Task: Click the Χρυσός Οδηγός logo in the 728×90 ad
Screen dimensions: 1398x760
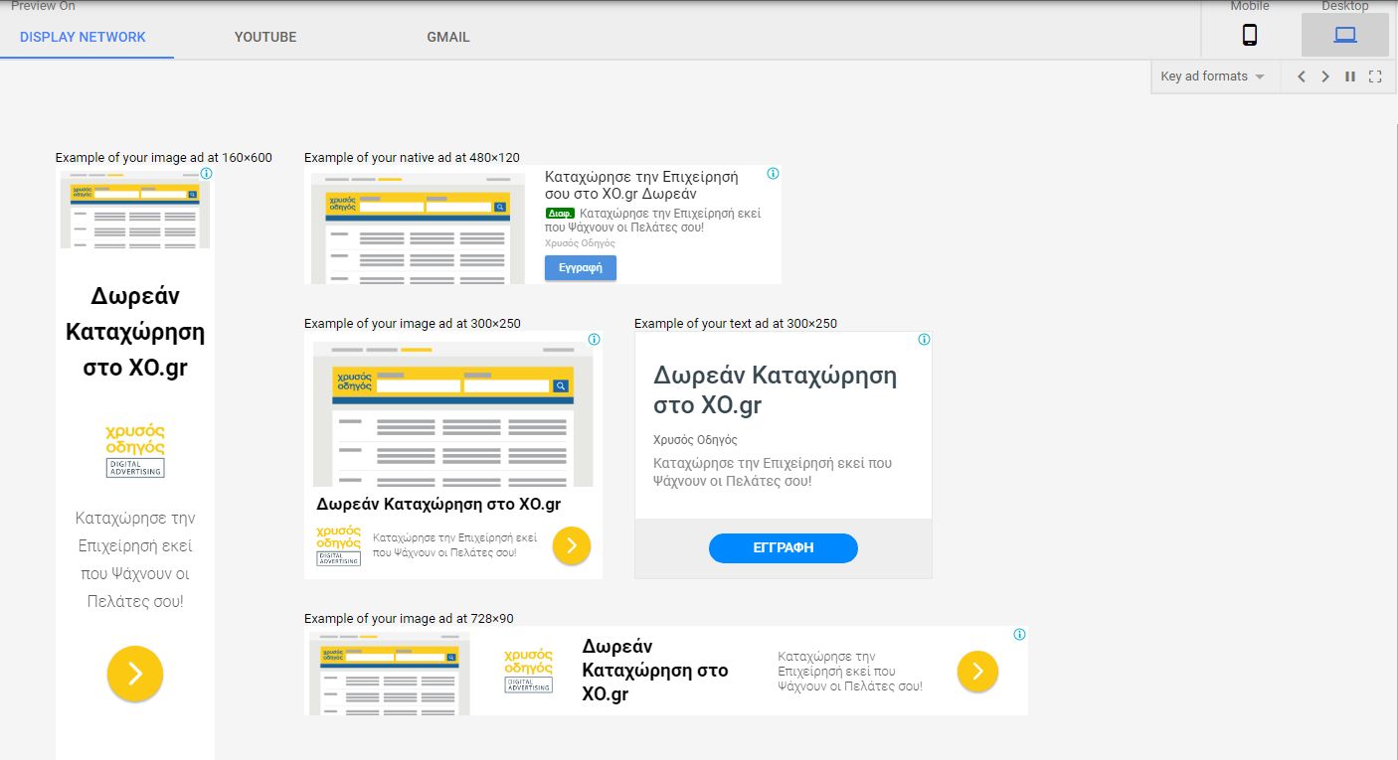Action: pyautogui.click(x=529, y=671)
